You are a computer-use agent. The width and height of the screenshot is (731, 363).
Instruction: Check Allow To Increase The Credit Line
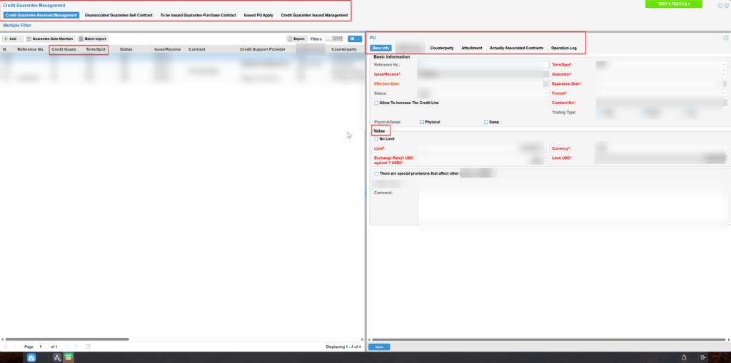click(x=377, y=103)
